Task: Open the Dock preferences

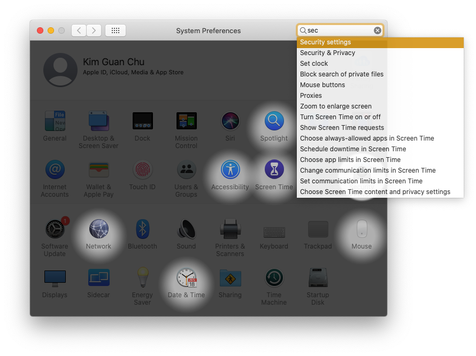Action: tap(142, 121)
